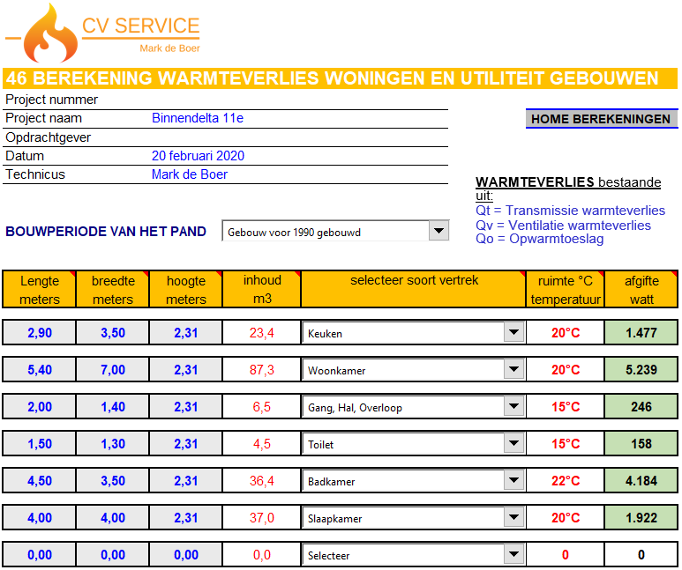Viewport: 682px width, 570px height.
Task: Select Gang length cell 2,00
Action: point(40,407)
